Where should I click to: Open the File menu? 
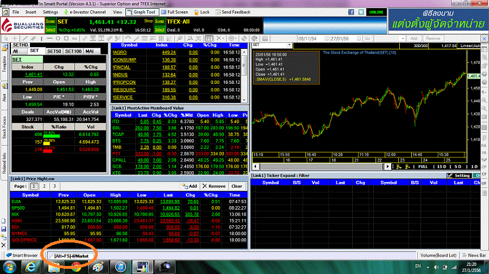16,12
